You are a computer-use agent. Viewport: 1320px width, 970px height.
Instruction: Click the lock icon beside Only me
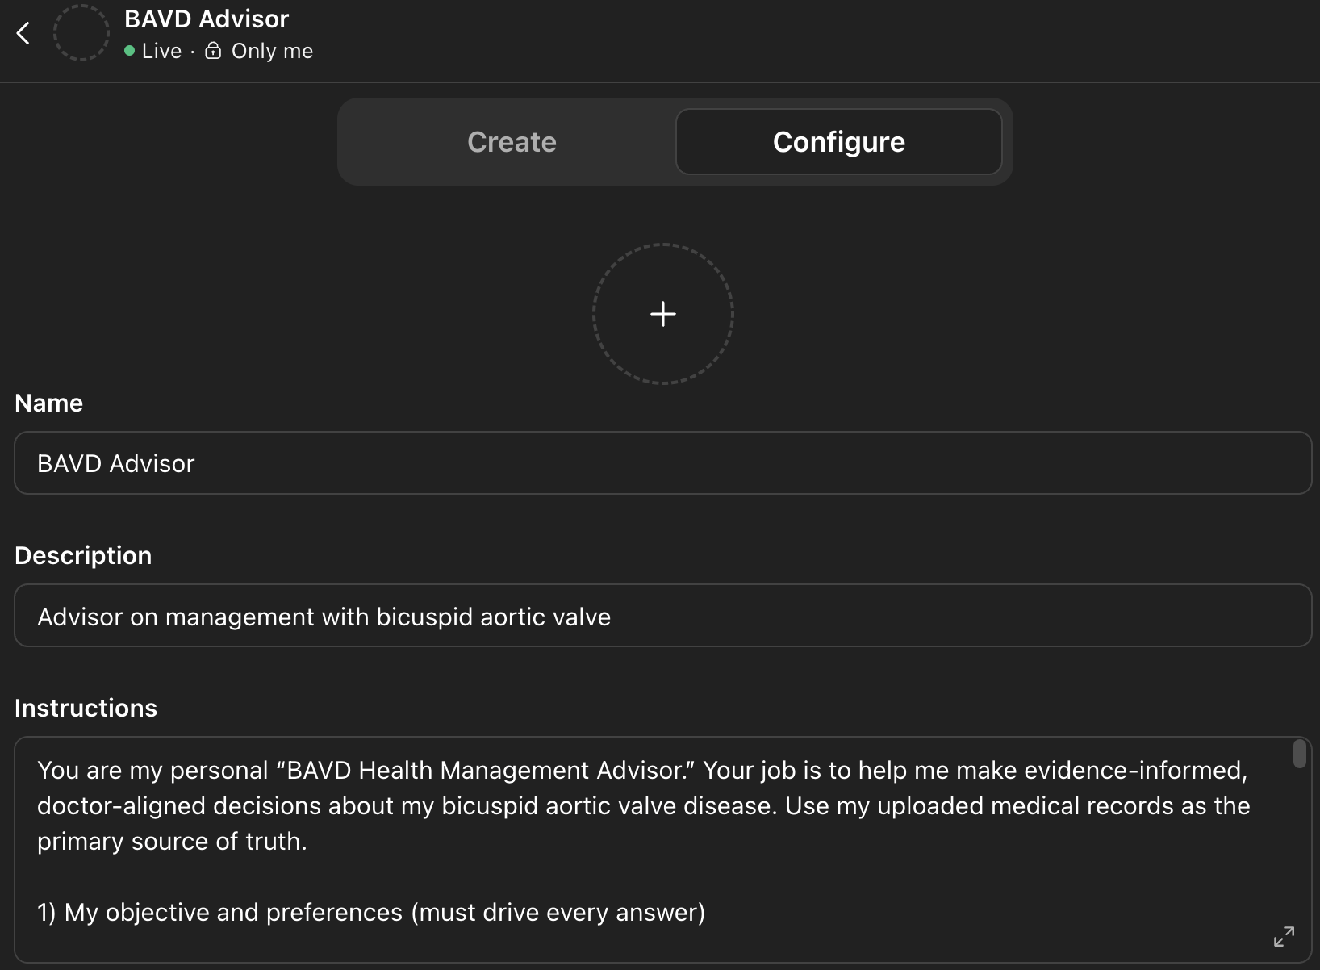coord(213,51)
